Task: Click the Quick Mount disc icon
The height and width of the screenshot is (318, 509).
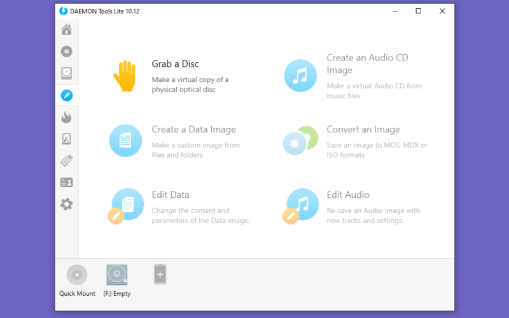Action: coord(77,275)
